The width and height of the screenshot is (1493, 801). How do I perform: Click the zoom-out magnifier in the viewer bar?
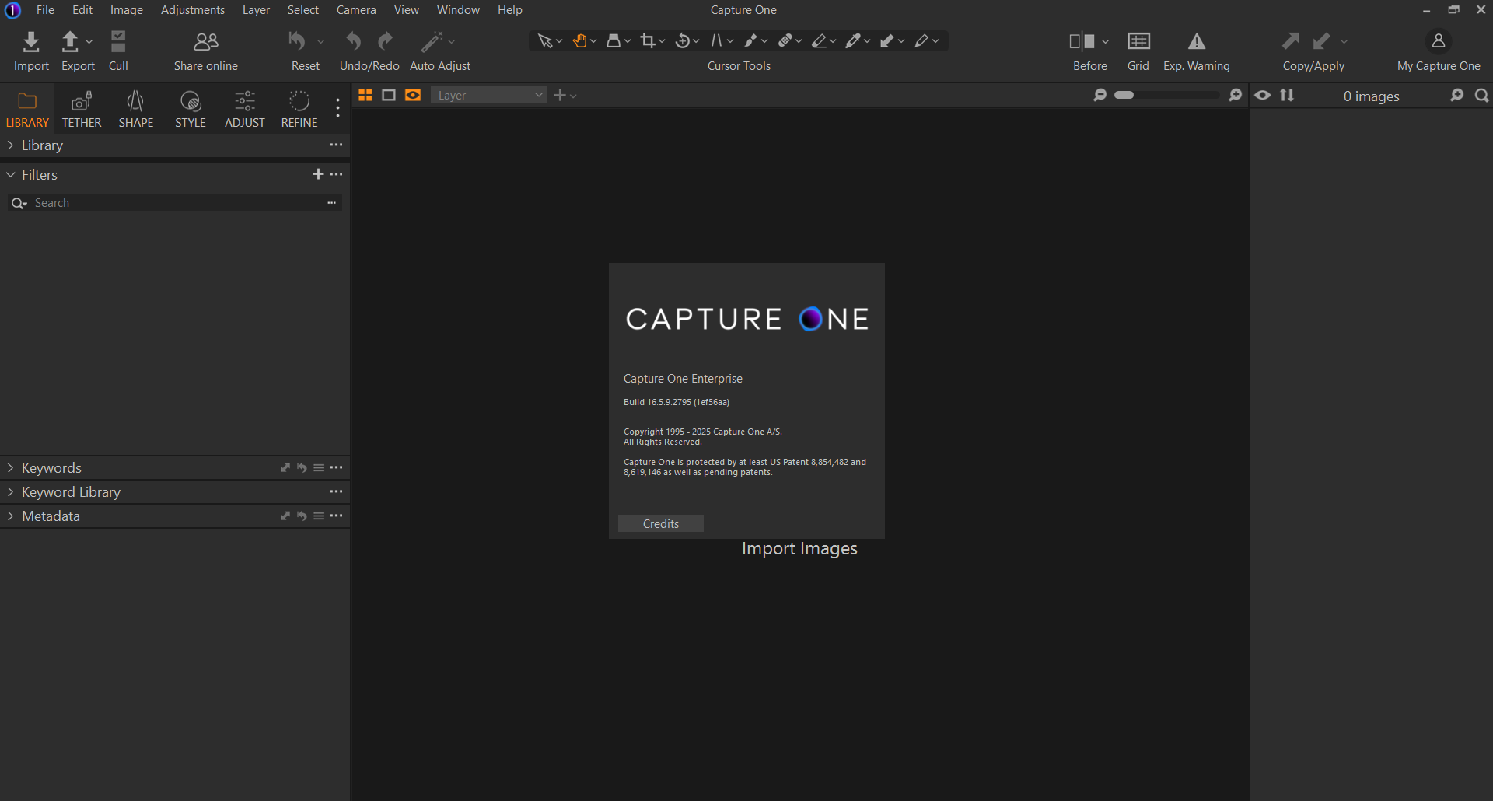pos(1100,95)
